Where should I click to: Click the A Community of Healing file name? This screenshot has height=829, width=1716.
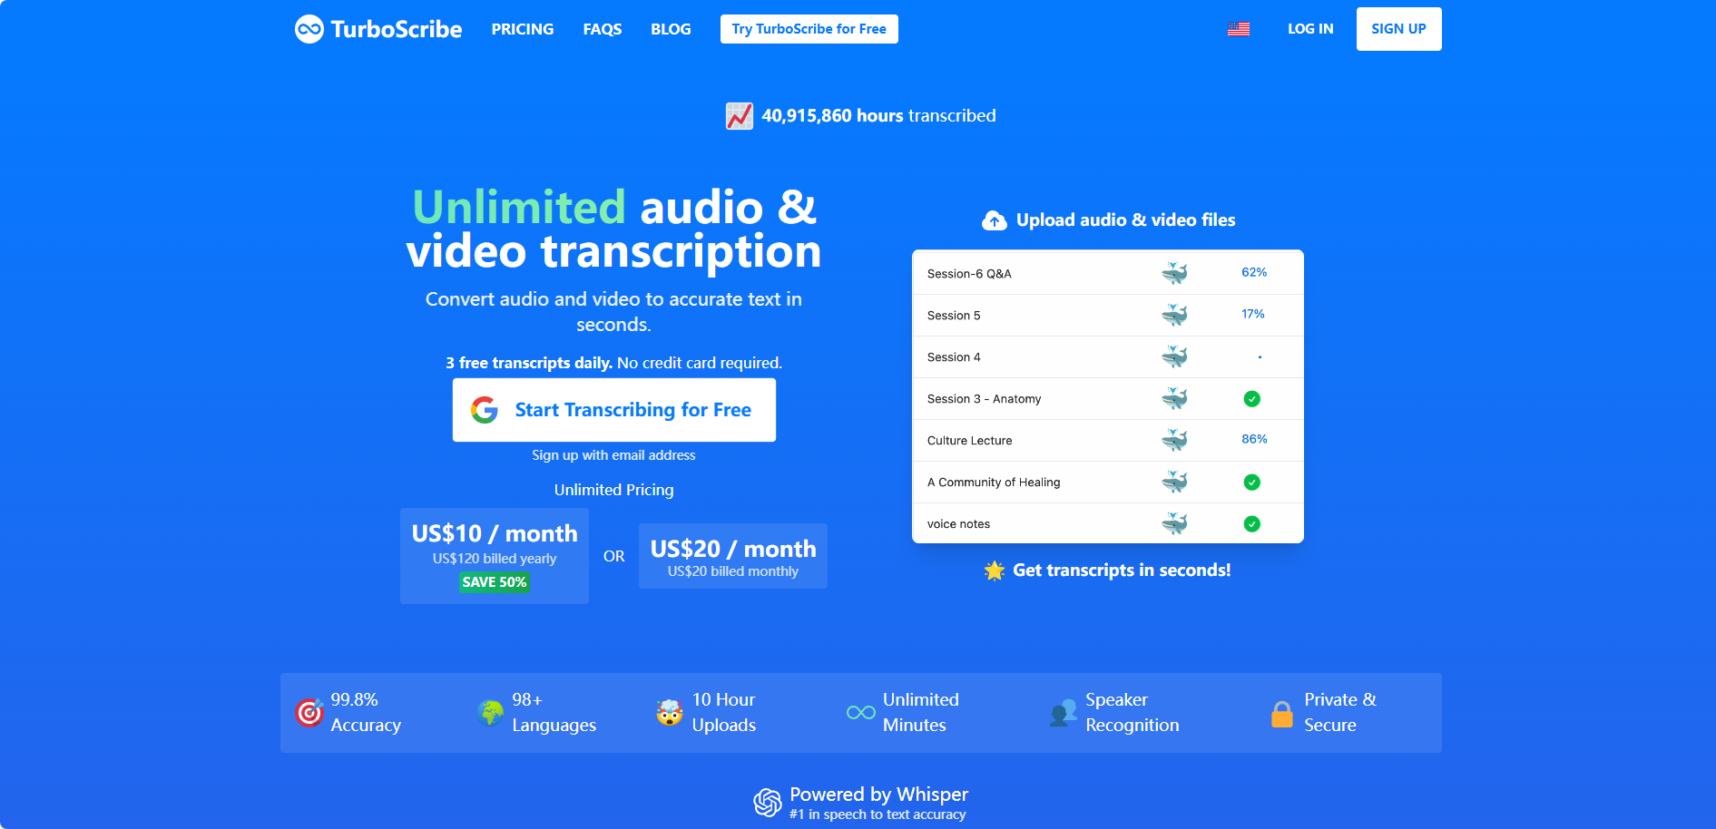click(x=994, y=483)
